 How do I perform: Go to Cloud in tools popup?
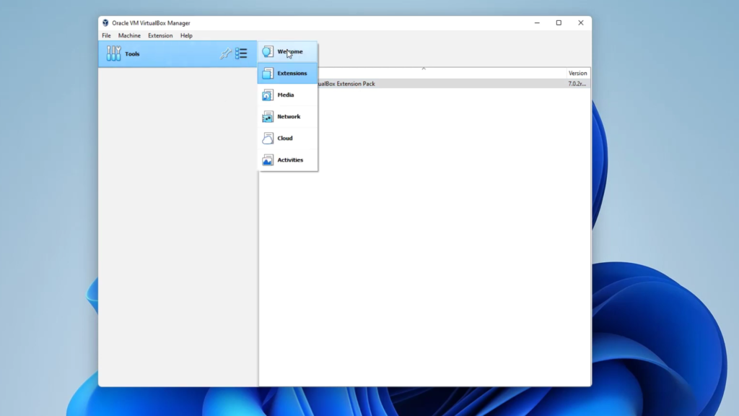pyautogui.click(x=287, y=138)
